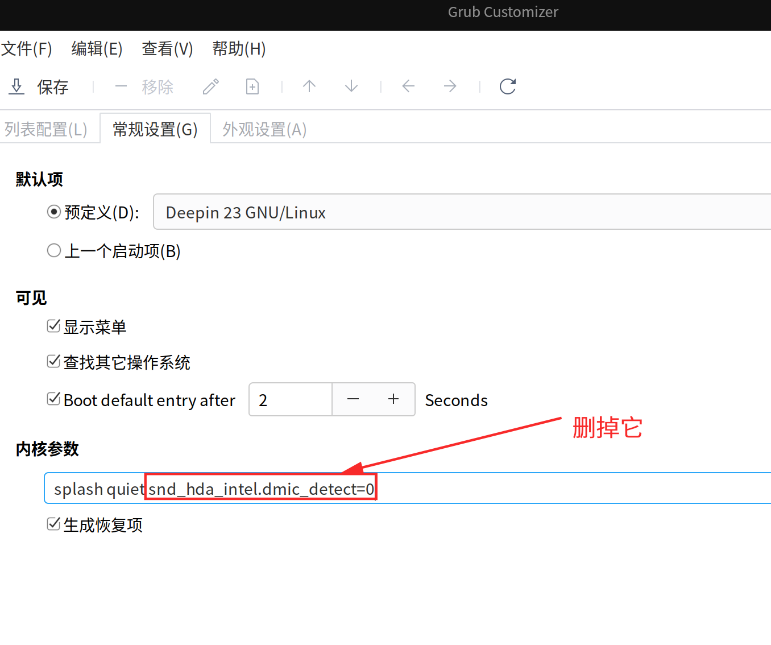This screenshot has height=645, width=771.
Task: Reload configuration with the refresh icon
Action: (508, 86)
